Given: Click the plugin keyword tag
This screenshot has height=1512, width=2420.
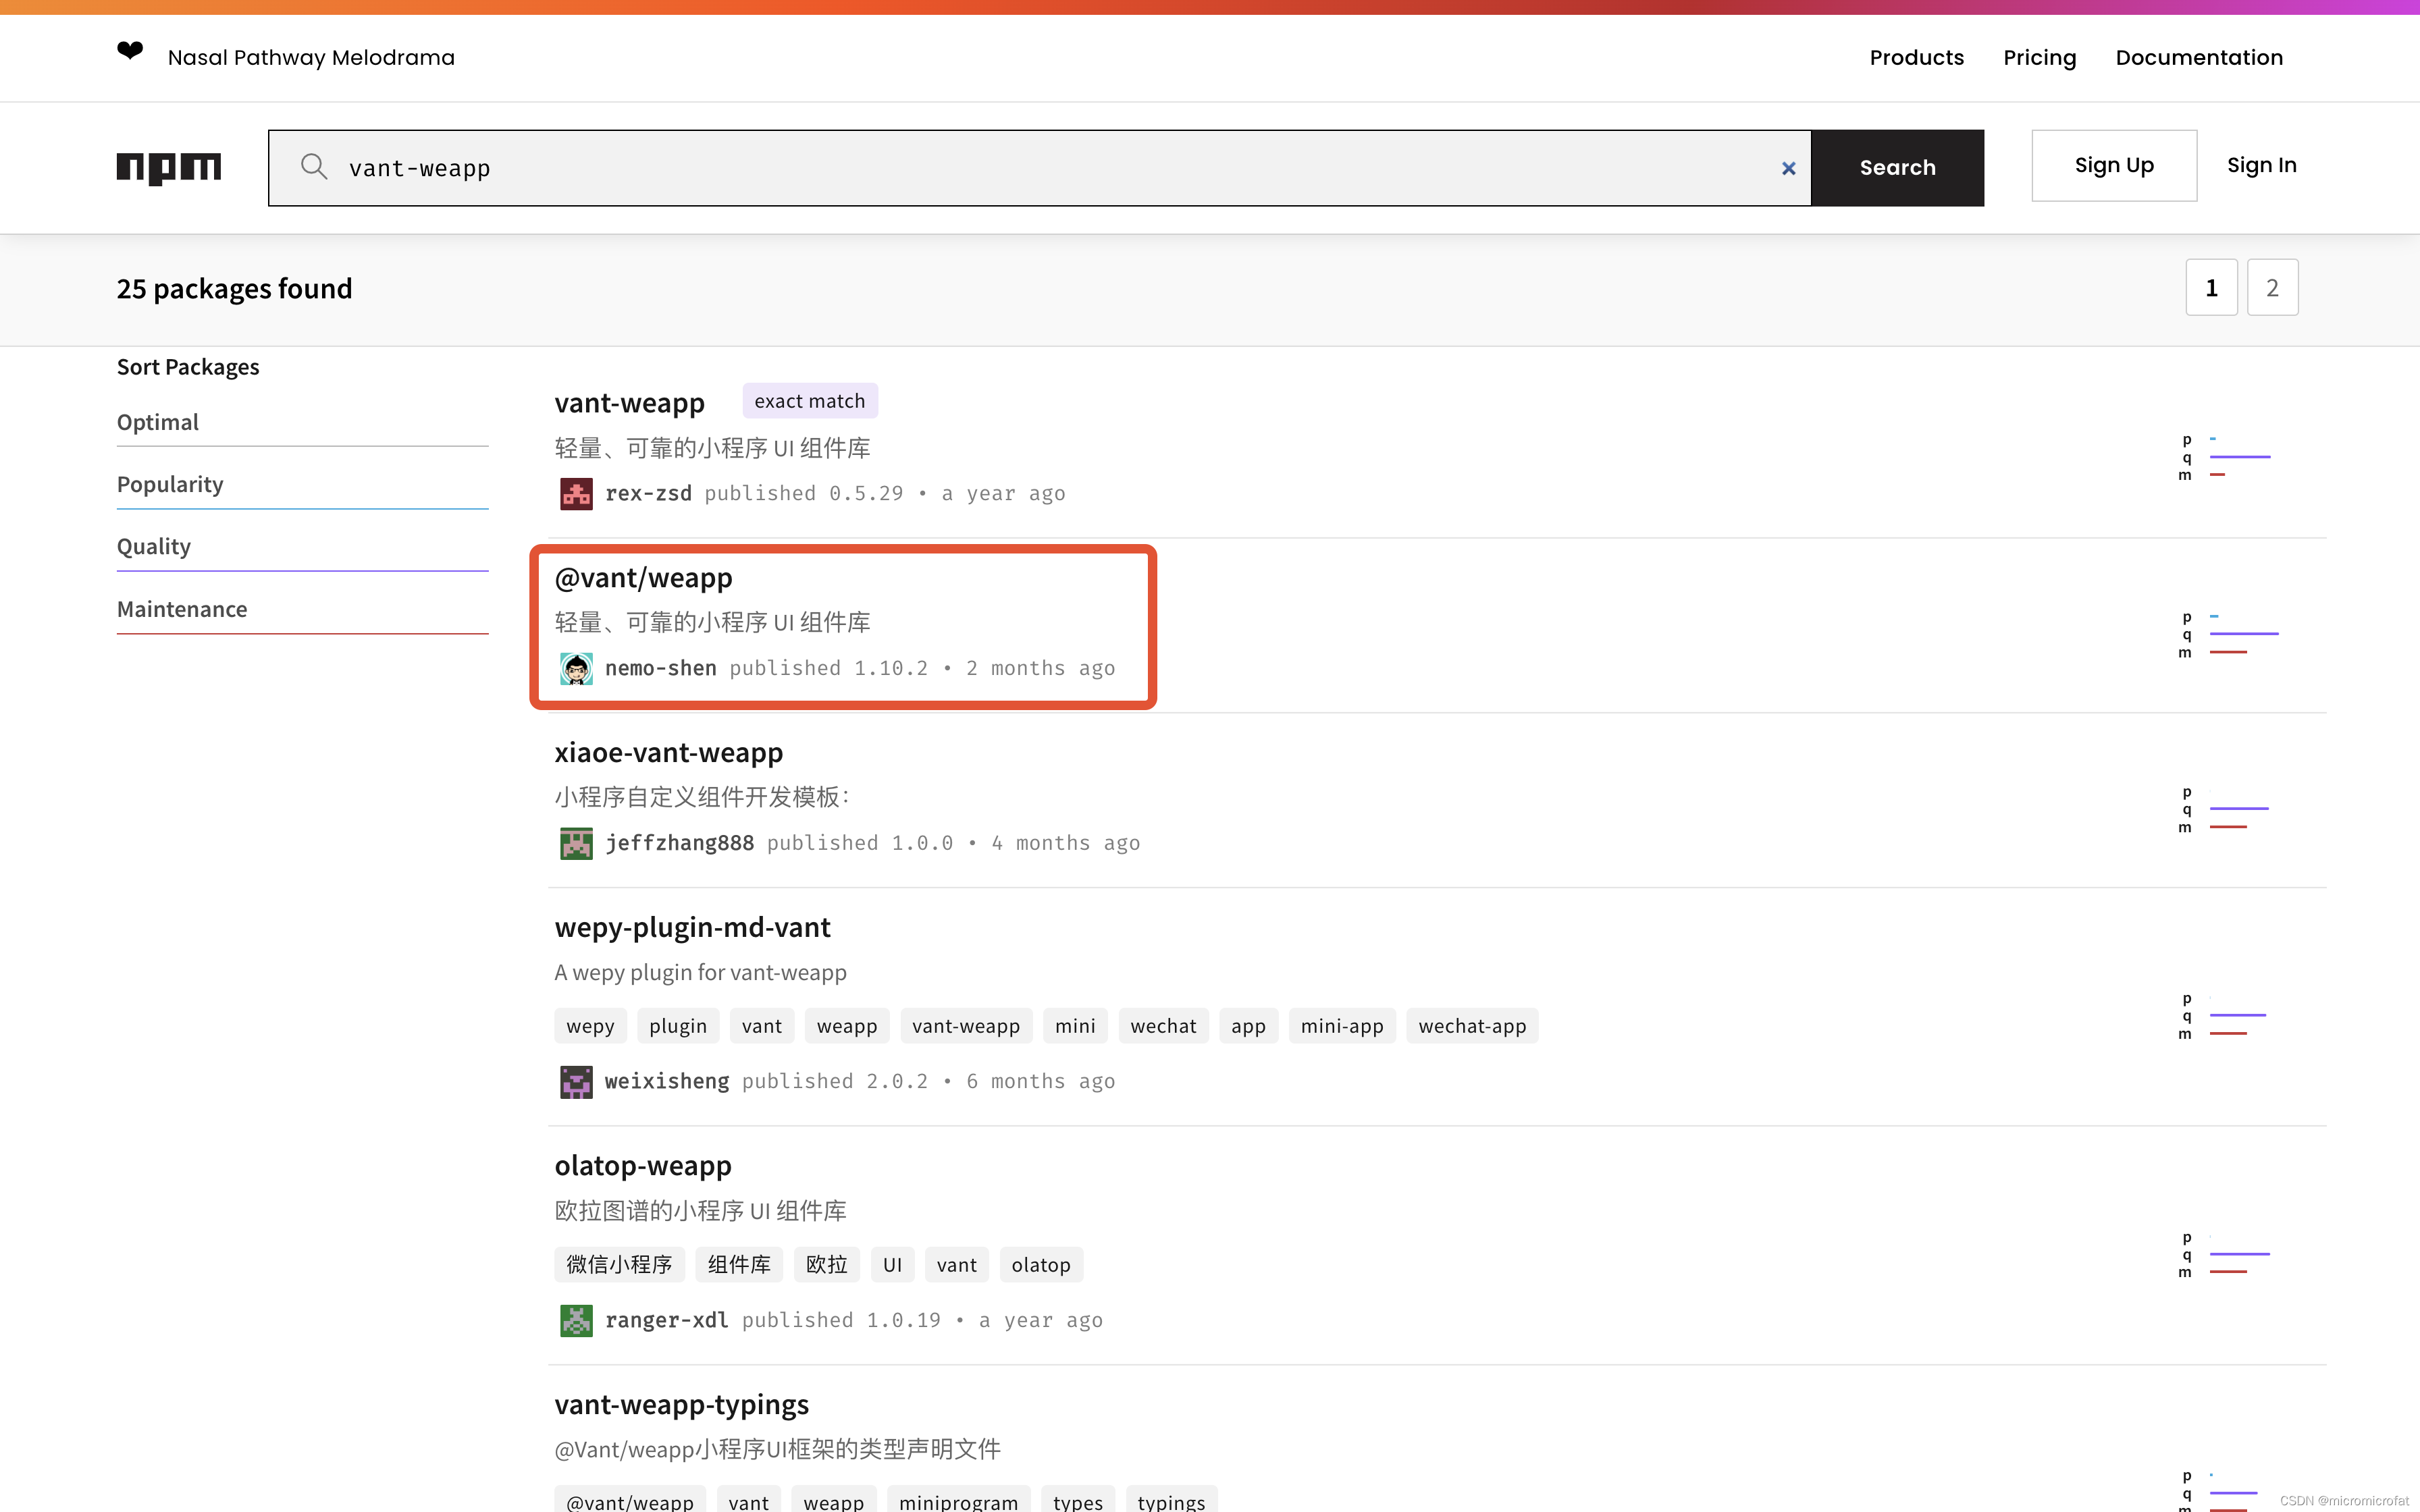Looking at the screenshot, I should coord(677,1026).
